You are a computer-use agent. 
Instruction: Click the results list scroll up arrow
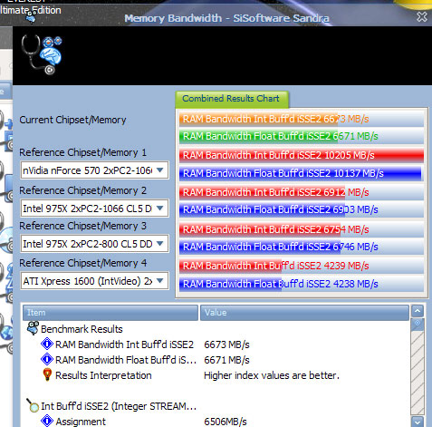click(418, 311)
